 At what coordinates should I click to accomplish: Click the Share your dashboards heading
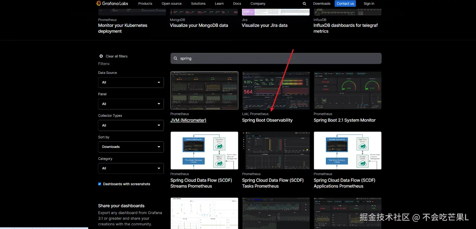(121, 206)
